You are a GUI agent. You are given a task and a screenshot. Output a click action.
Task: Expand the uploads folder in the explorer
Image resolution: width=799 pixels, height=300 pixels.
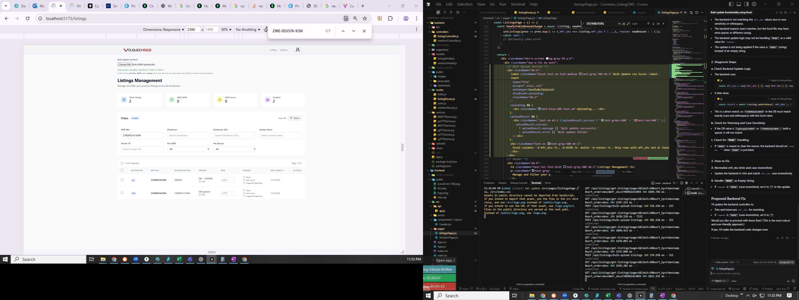tap(440, 144)
